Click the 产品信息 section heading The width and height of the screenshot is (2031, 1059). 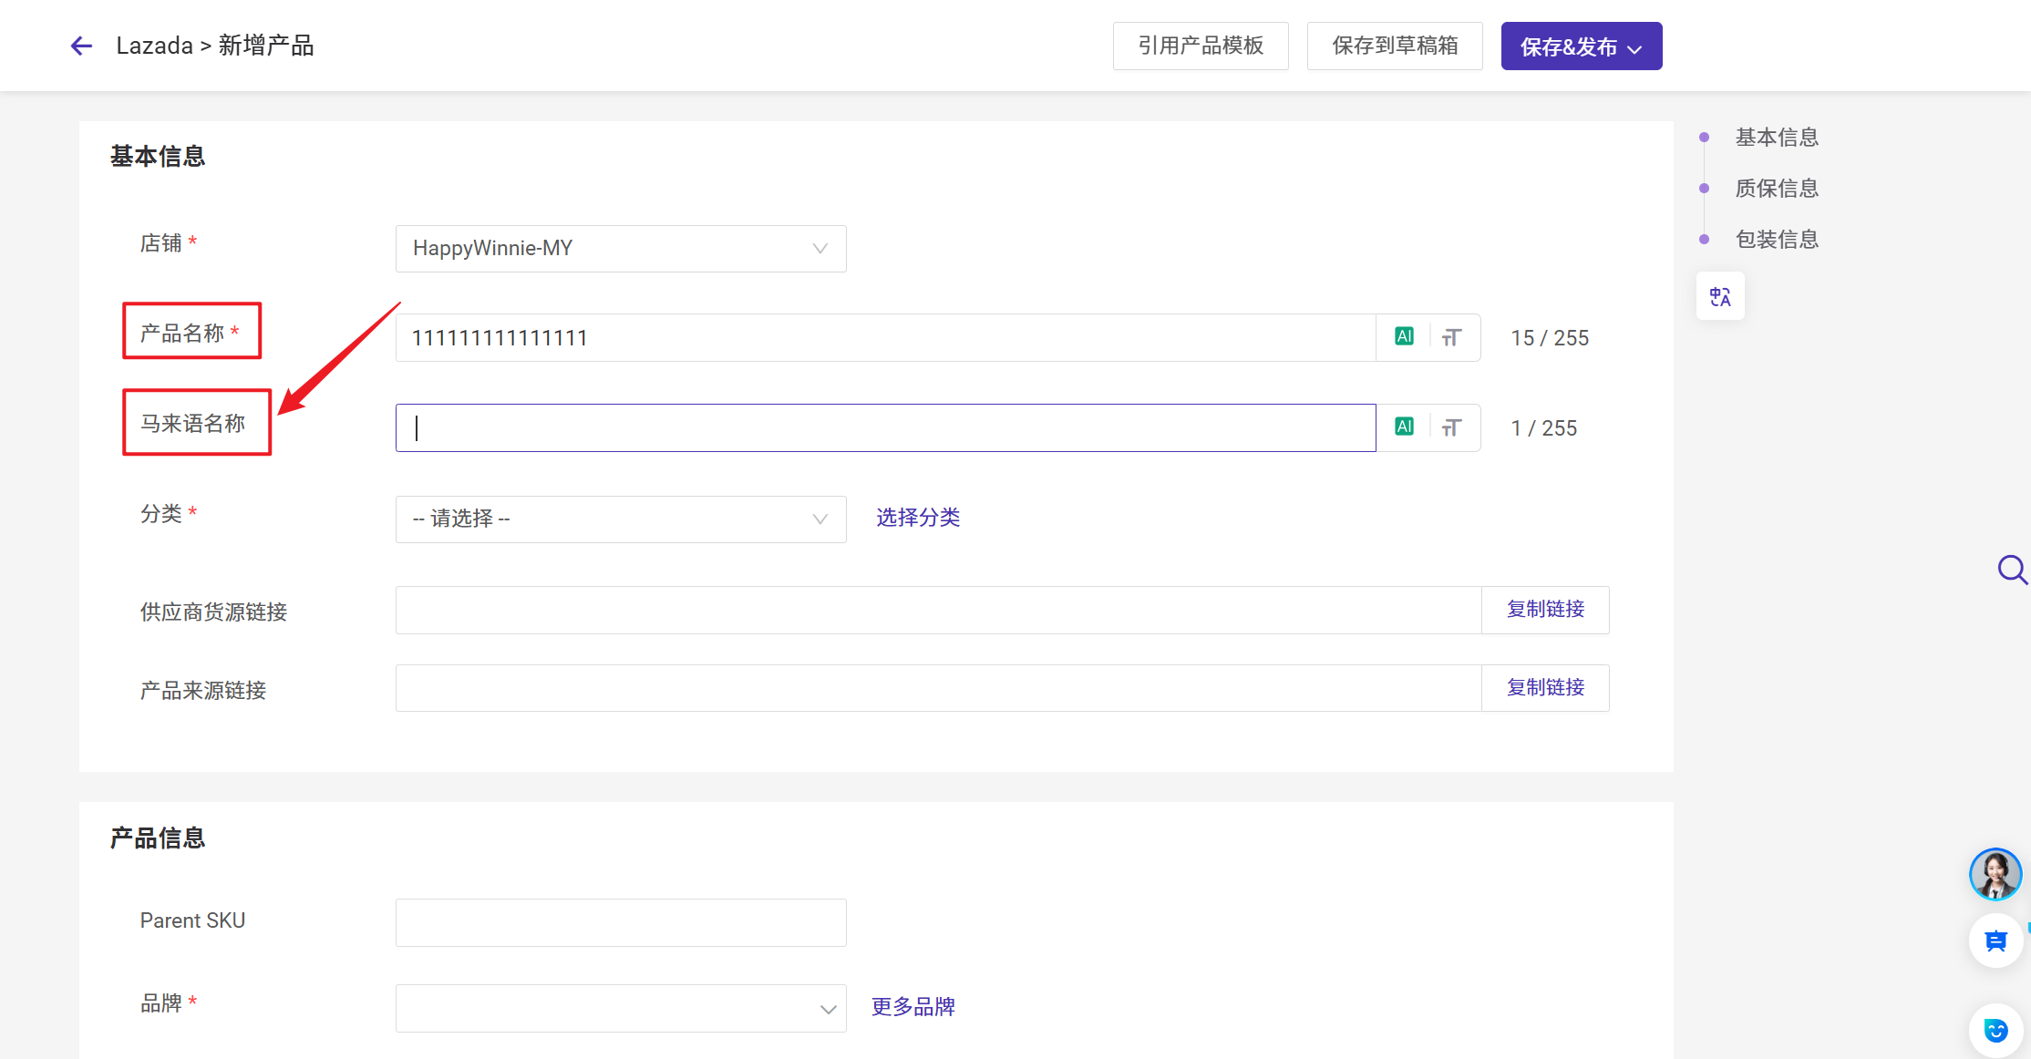click(x=158, y=838)
